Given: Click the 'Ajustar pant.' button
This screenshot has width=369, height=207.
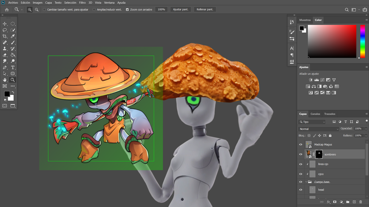Looking at the screenshot, I should pos(181,10).
